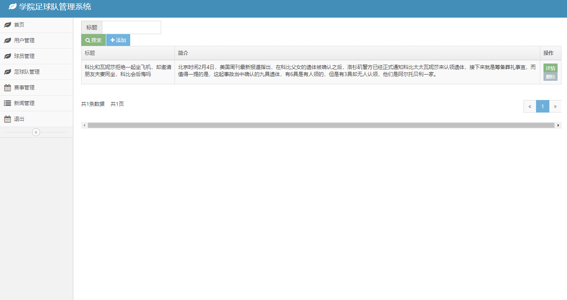Collapse the sidebar with the « control

coord(36,132)
